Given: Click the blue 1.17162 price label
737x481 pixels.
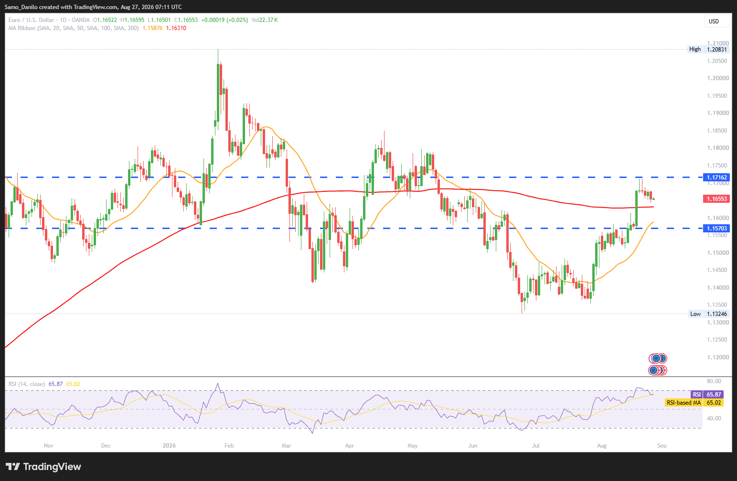Looking at the screenshot, I should (717, 178).
